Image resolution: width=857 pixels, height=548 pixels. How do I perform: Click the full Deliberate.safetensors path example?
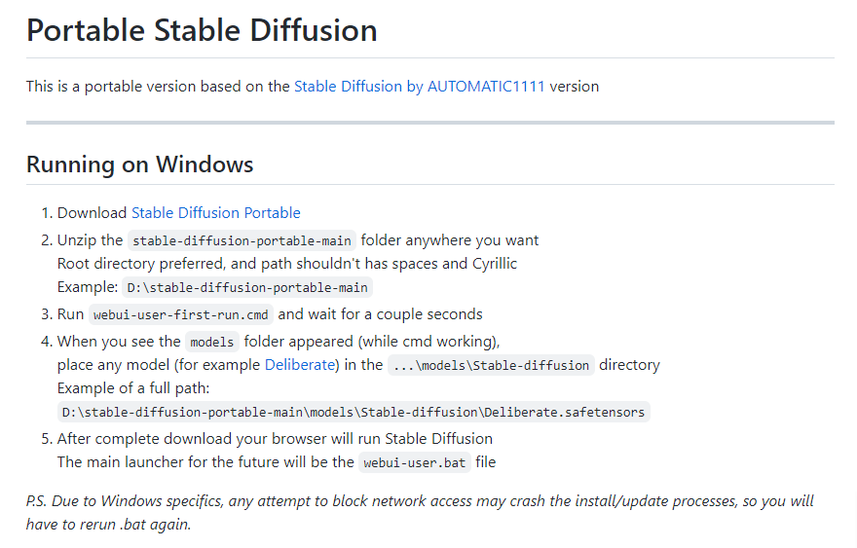pyautogui.click(x=354, y=412)
